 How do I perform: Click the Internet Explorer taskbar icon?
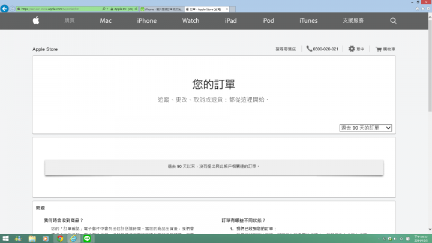click(x=73, y=239)
